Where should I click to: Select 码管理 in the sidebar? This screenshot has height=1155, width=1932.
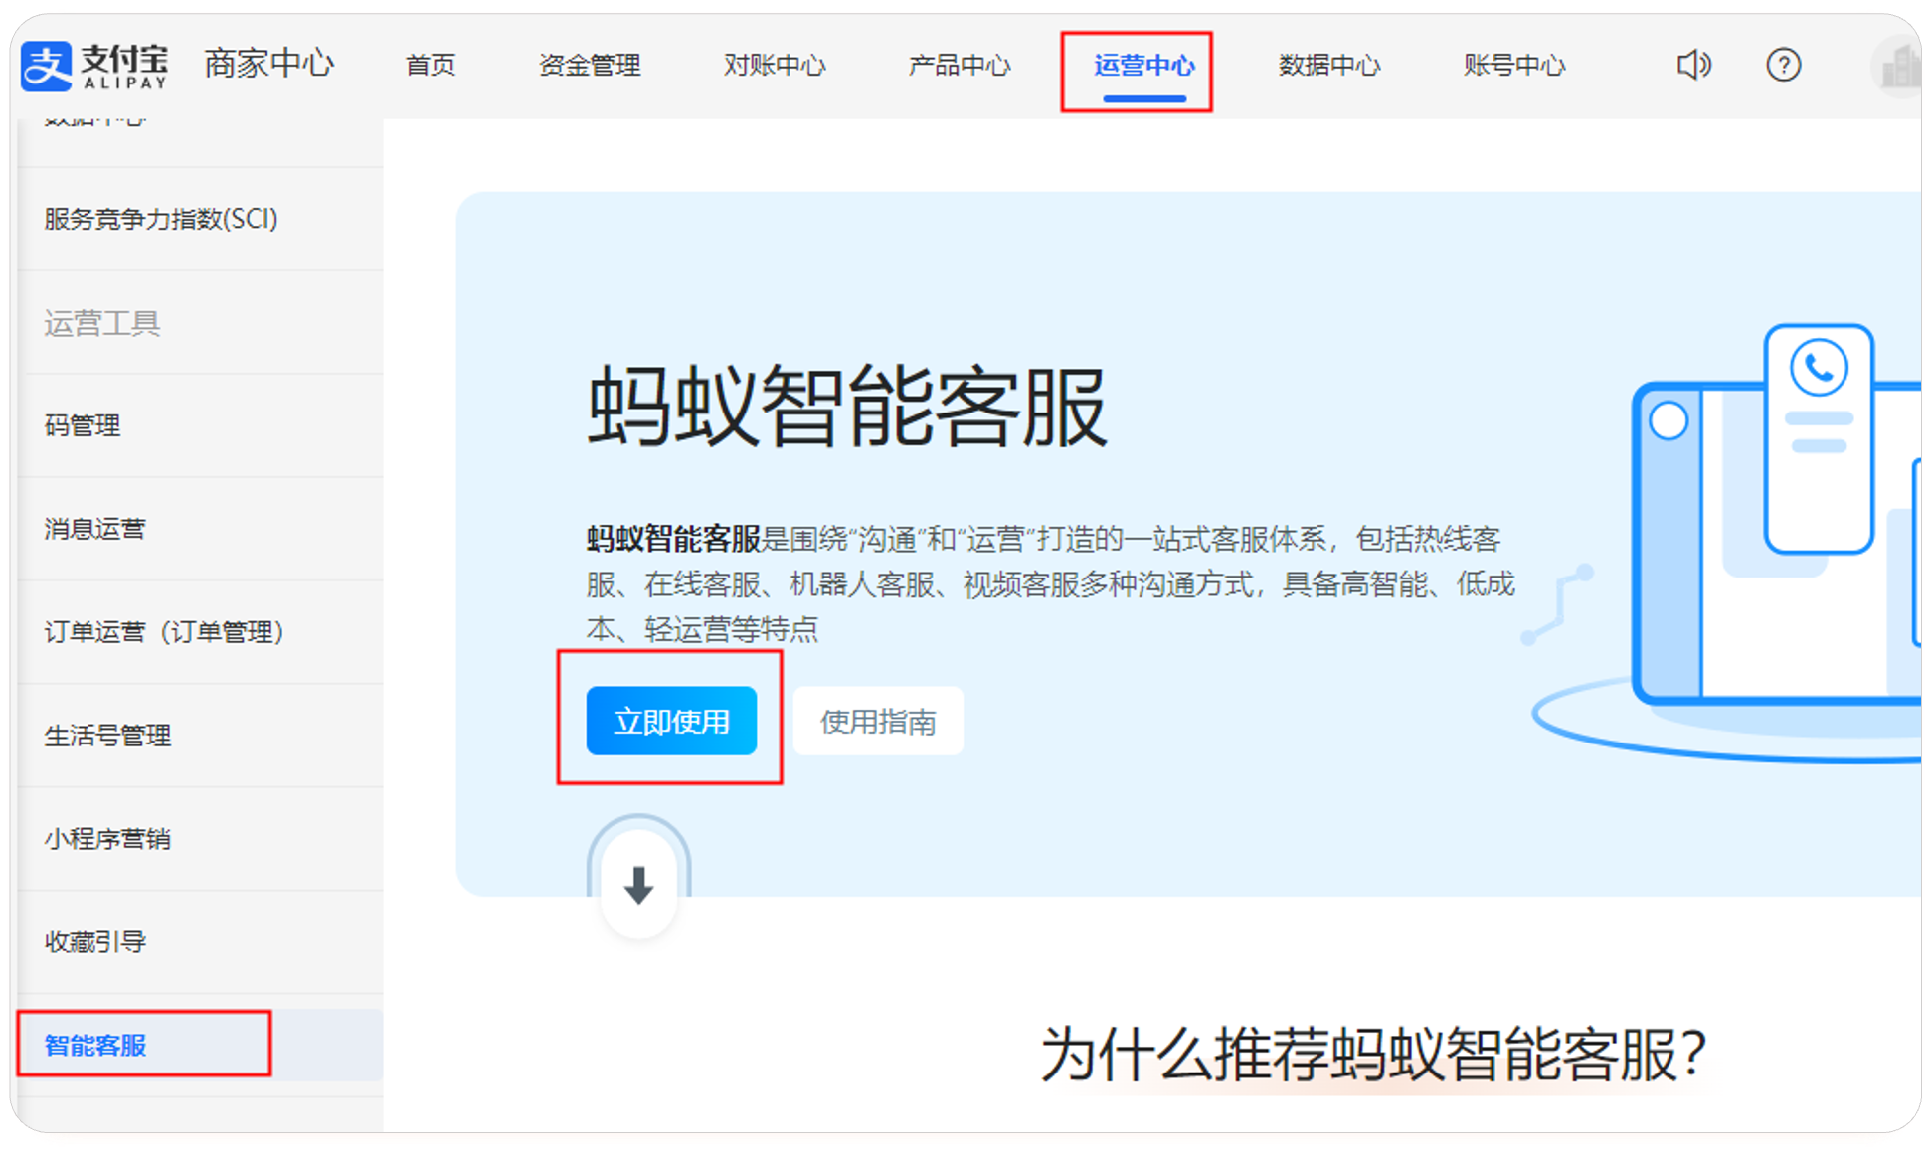click(x=83, y=426)
